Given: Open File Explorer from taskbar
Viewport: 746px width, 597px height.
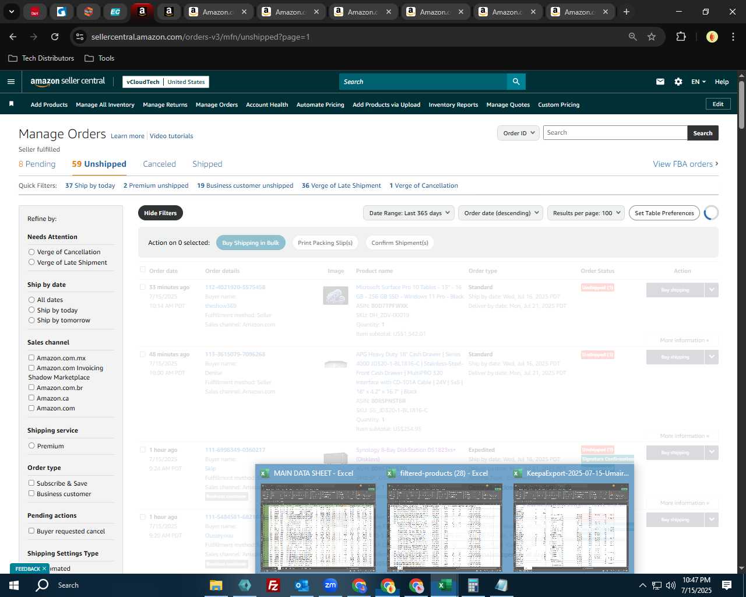Looking at the screenshot, I should click(x=216, y=585).
